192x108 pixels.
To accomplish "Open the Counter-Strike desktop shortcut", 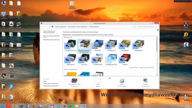I will [186, 46].
